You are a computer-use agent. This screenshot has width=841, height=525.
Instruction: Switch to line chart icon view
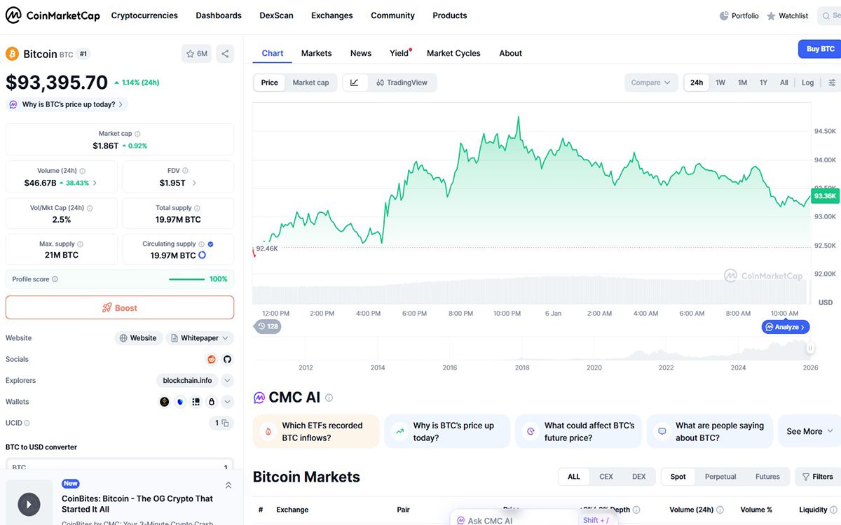pyautogui.click(x=355, y=83)
